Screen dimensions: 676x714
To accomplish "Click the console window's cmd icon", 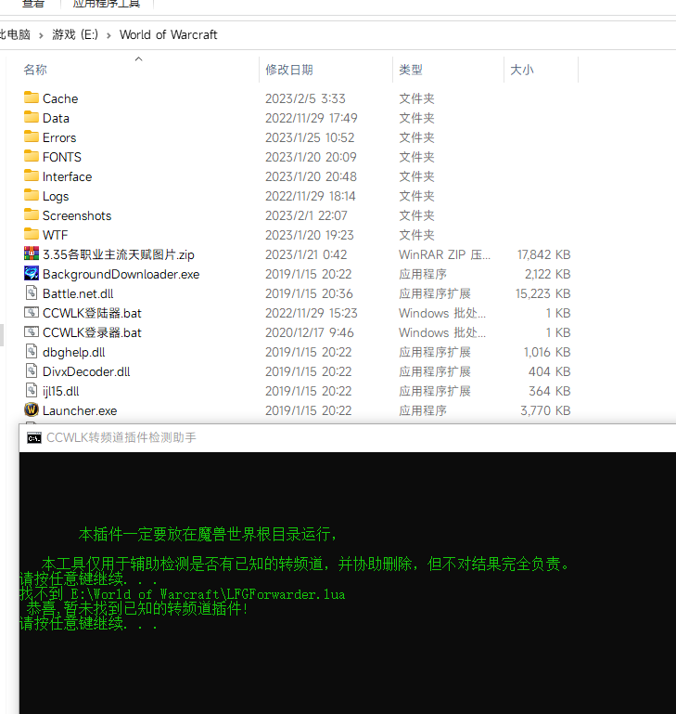I will tap(34, 438).
